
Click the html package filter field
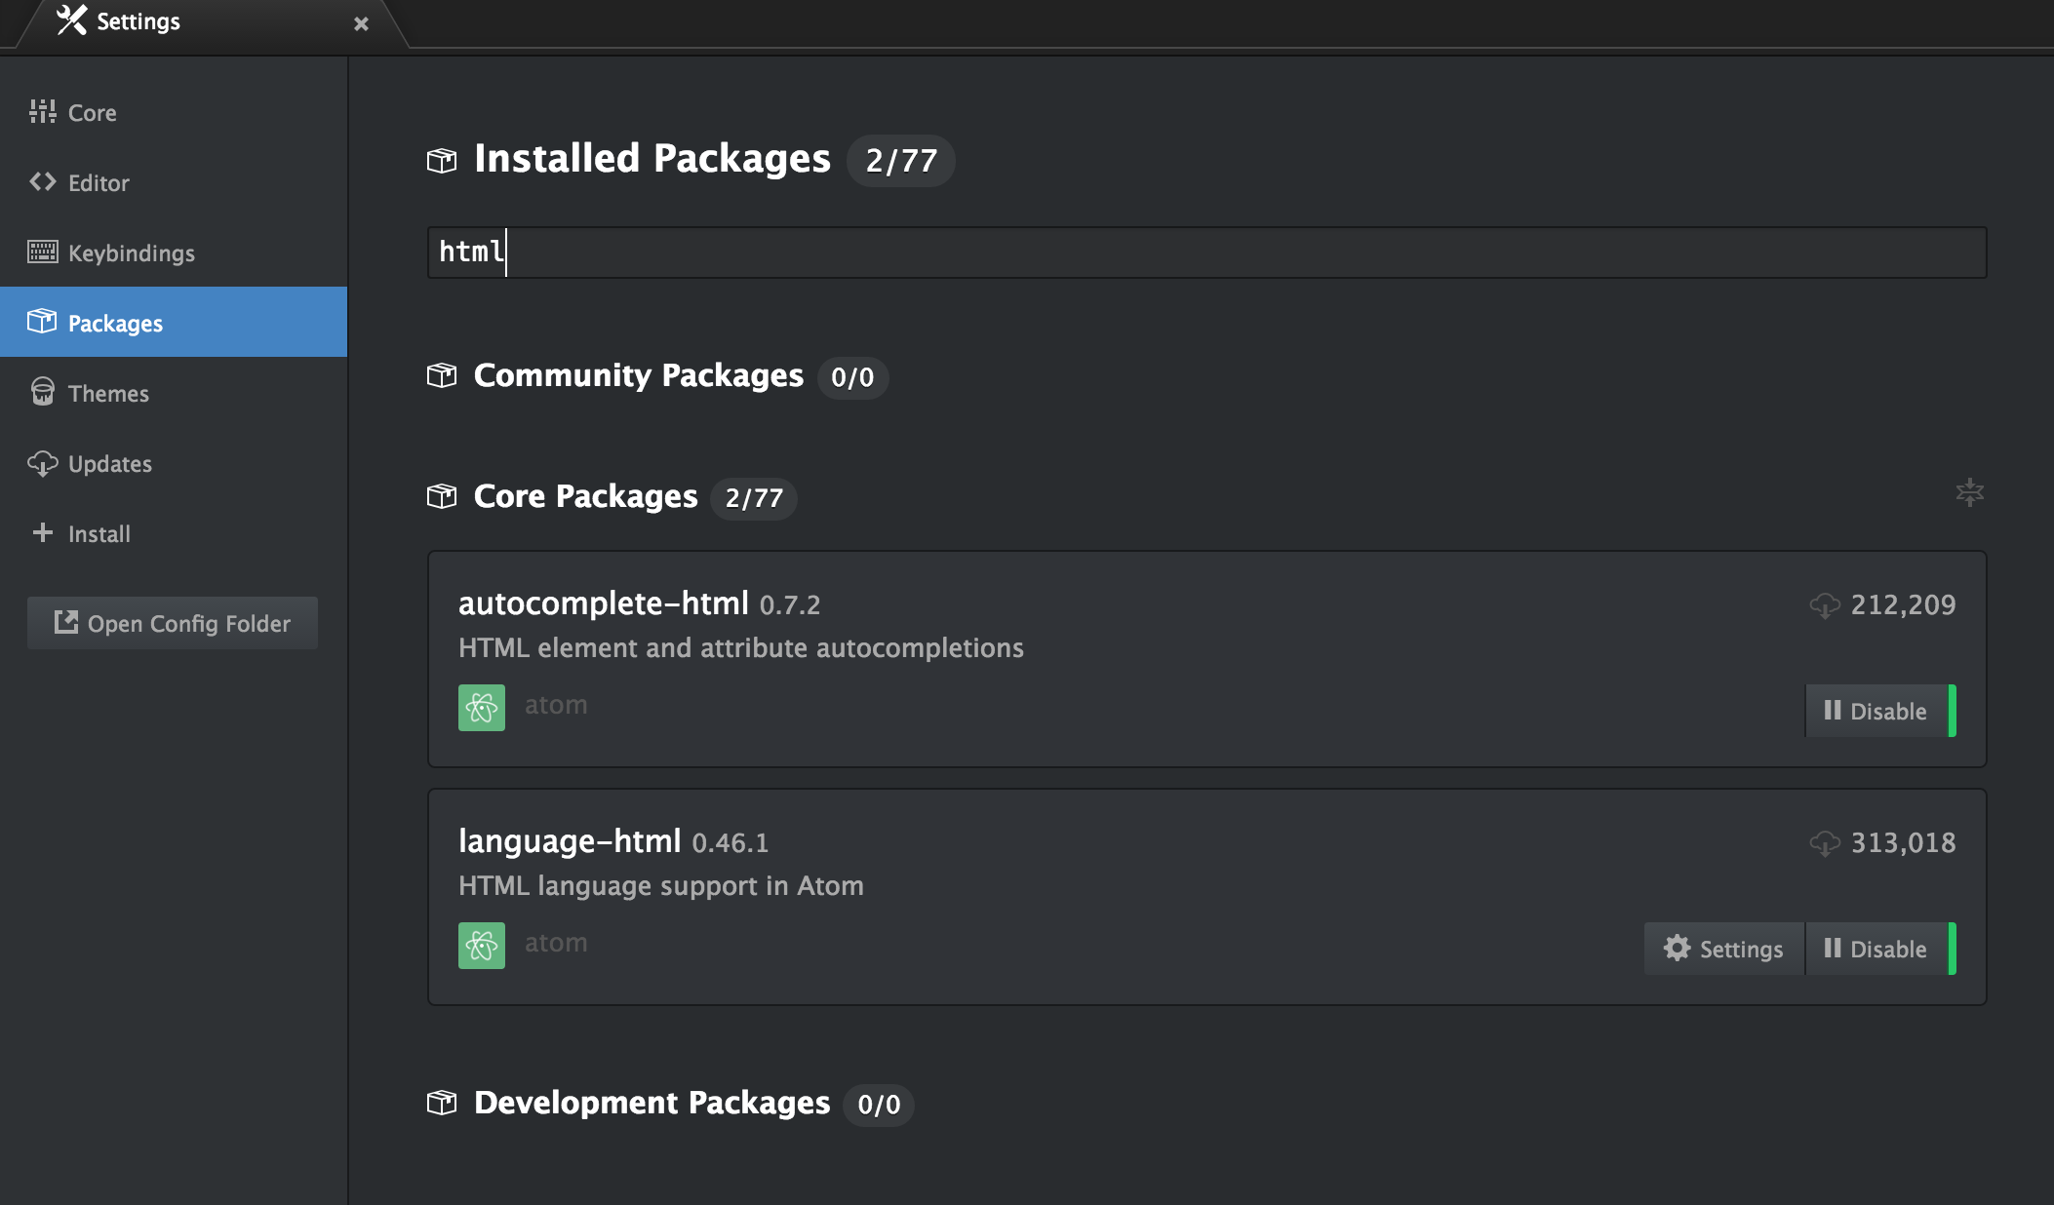click(1206, 253)
